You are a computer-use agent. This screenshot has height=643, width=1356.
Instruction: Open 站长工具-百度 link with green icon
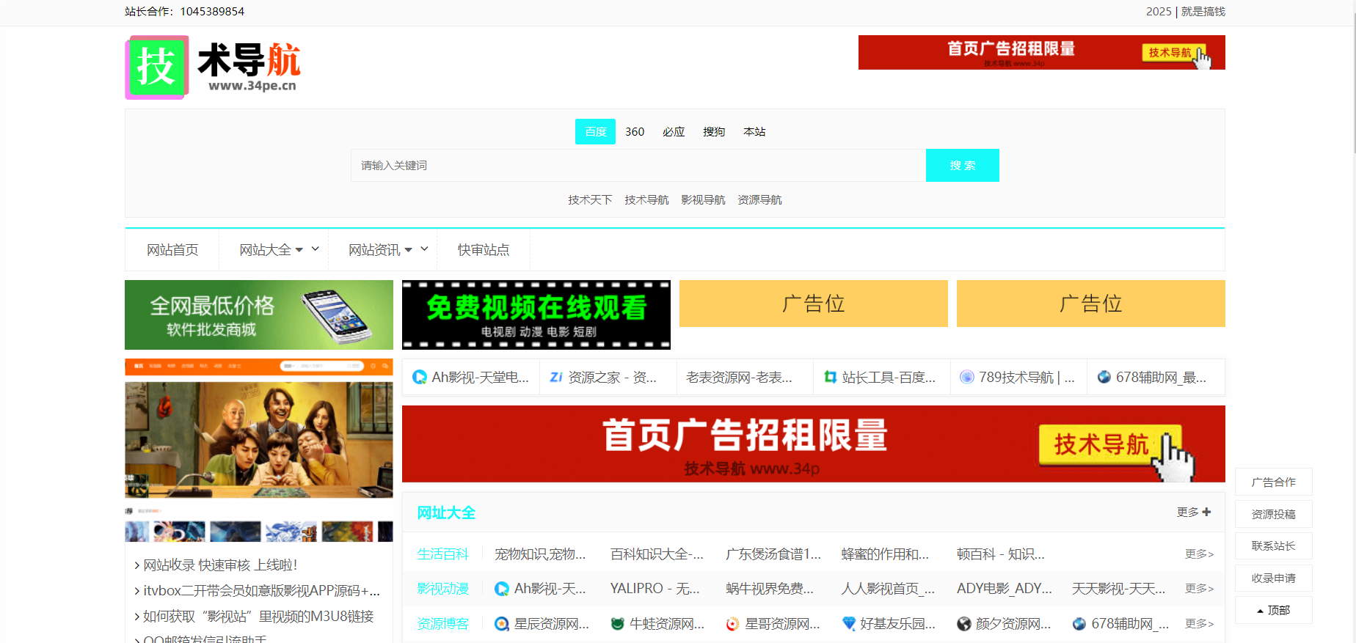point(879,378)
